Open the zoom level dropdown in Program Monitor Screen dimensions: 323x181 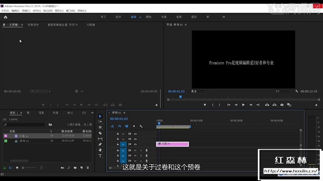(x=199, y=91)
